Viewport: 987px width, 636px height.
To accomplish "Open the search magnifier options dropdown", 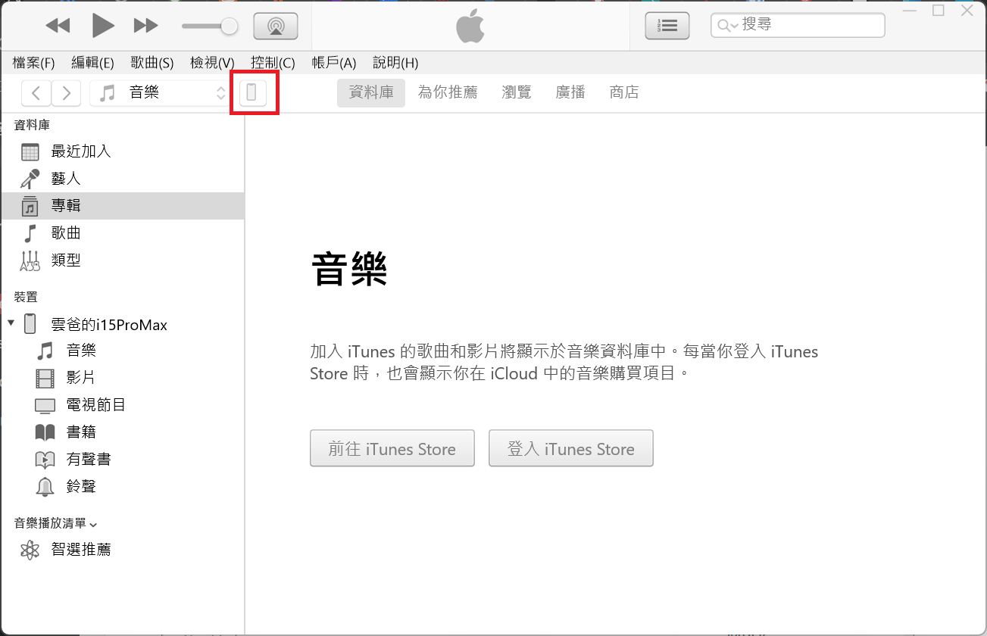I will pyautogui.click(x=727, y=26).
